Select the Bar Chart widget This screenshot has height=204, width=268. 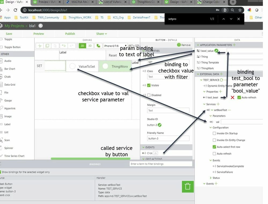pyautogui.click(x=10, y=69)
